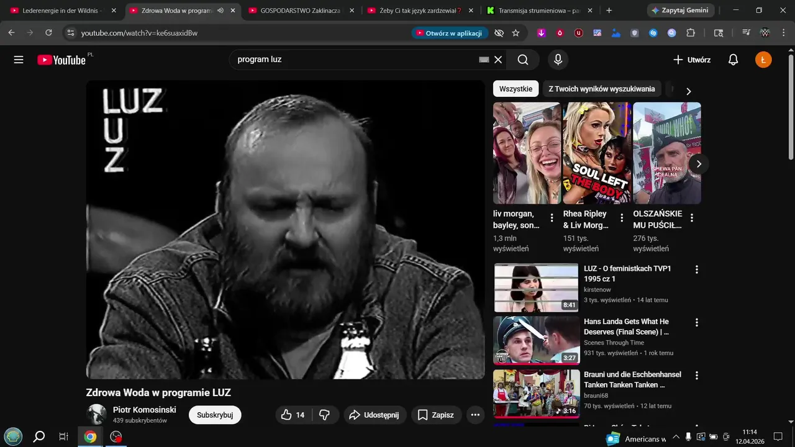Viewport: 795px width, 447px height.
Task: Reload the page
Action: [x=48, y=33]
